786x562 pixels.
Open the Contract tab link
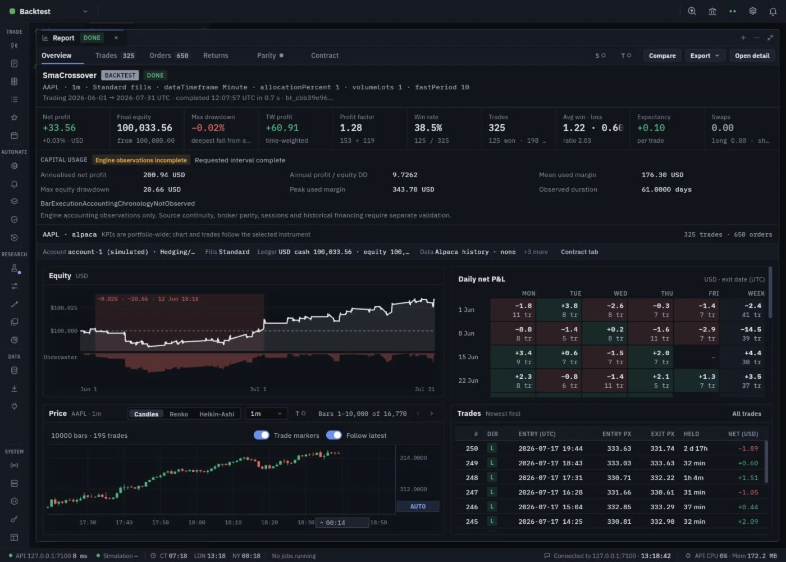[x=579, y=252]
